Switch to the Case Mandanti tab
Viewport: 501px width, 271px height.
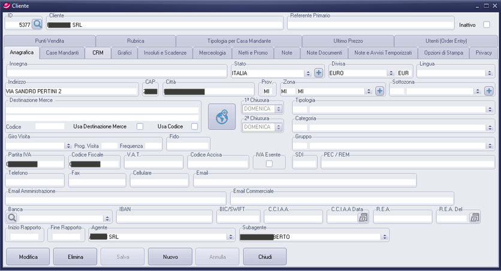[x=62, y=53]
